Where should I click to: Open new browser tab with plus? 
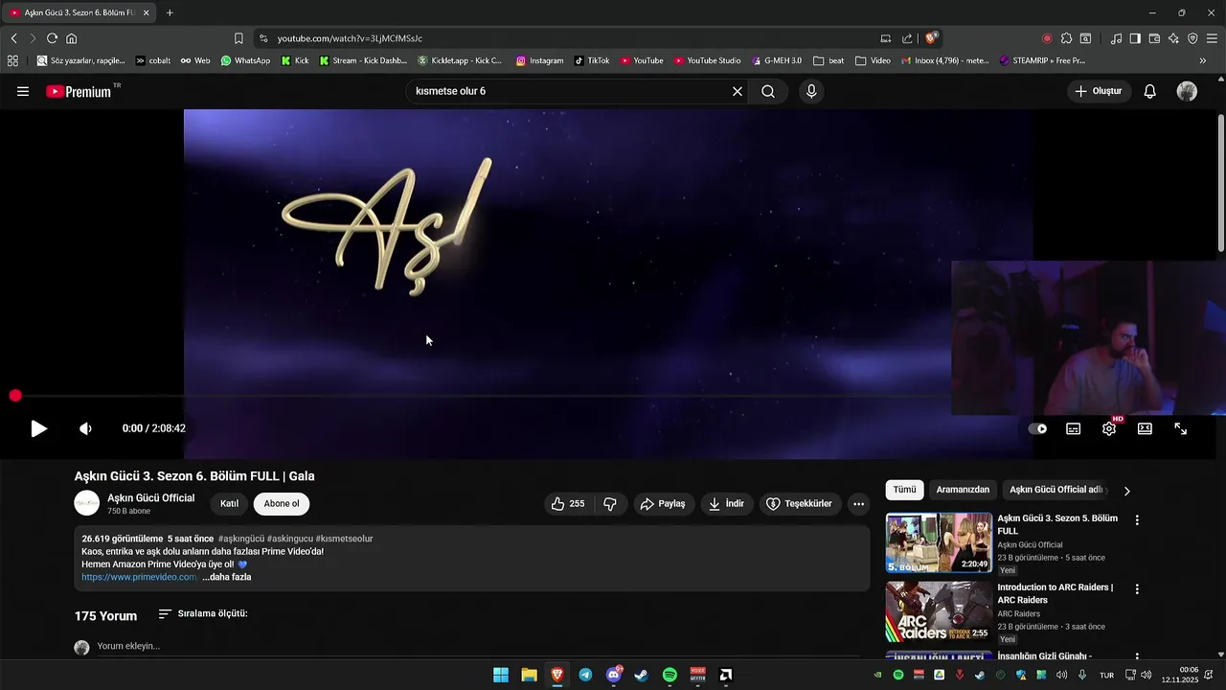pos(170,12)
